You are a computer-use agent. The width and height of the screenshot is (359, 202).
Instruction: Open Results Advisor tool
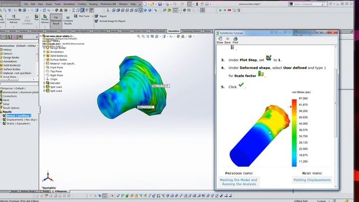(45, 19)
